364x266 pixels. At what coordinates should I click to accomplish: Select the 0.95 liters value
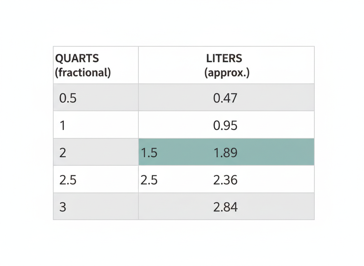[225, 125]
